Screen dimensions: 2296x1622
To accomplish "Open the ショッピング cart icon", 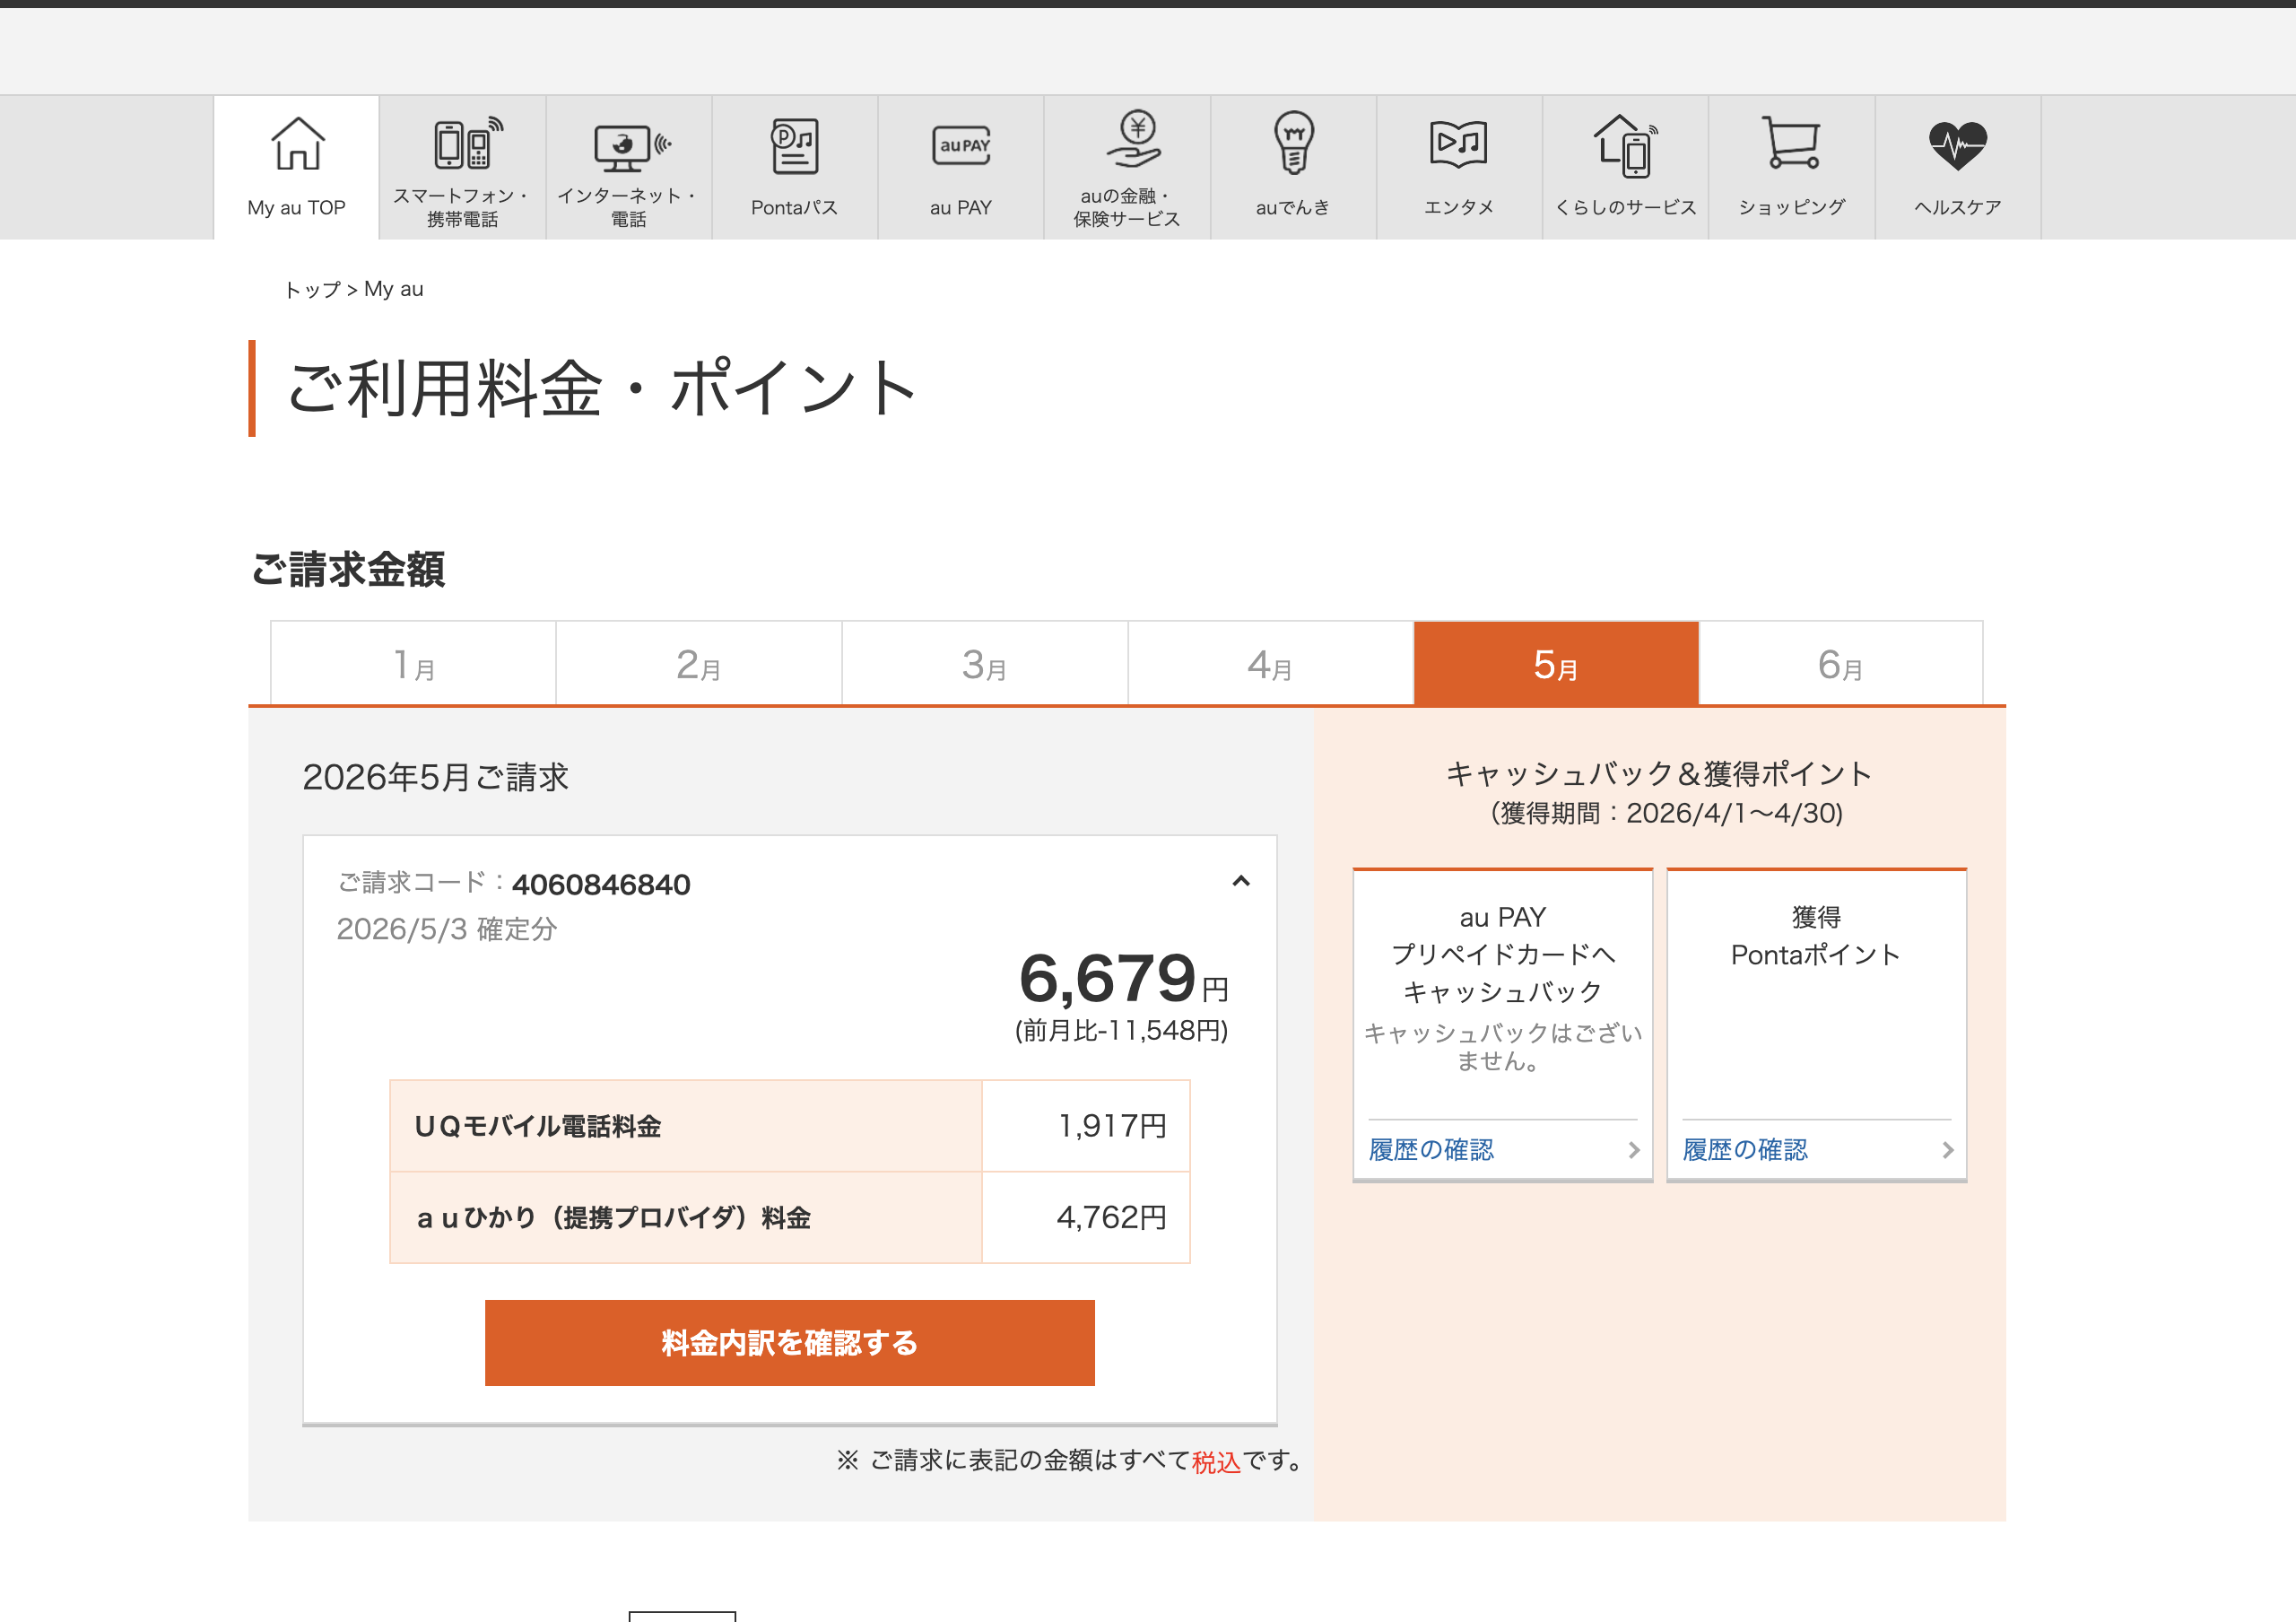I will point(1791,143).
